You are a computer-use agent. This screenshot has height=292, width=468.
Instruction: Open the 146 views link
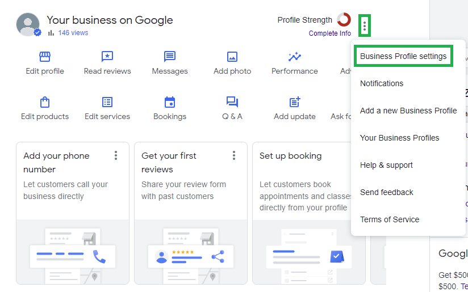(x=73, y=33)
